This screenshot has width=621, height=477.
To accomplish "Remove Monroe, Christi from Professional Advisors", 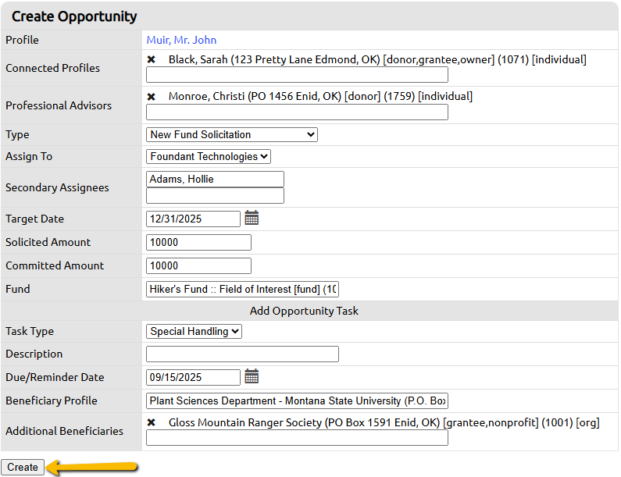I will click(x=152, y=97).
